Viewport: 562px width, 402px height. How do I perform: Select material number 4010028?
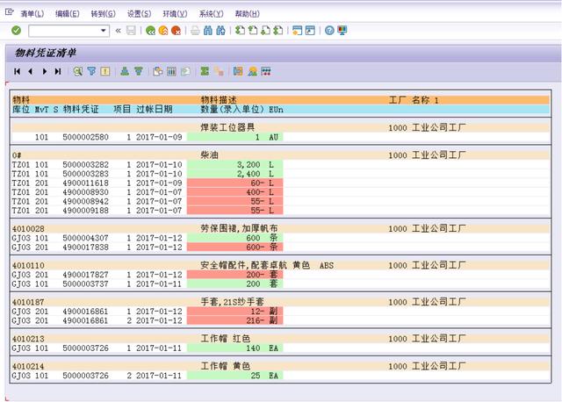(28, 228)
